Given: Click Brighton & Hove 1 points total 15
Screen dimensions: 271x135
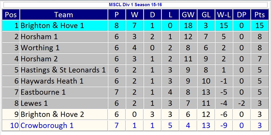Looking at the screenshot, I should click(260, 25).
